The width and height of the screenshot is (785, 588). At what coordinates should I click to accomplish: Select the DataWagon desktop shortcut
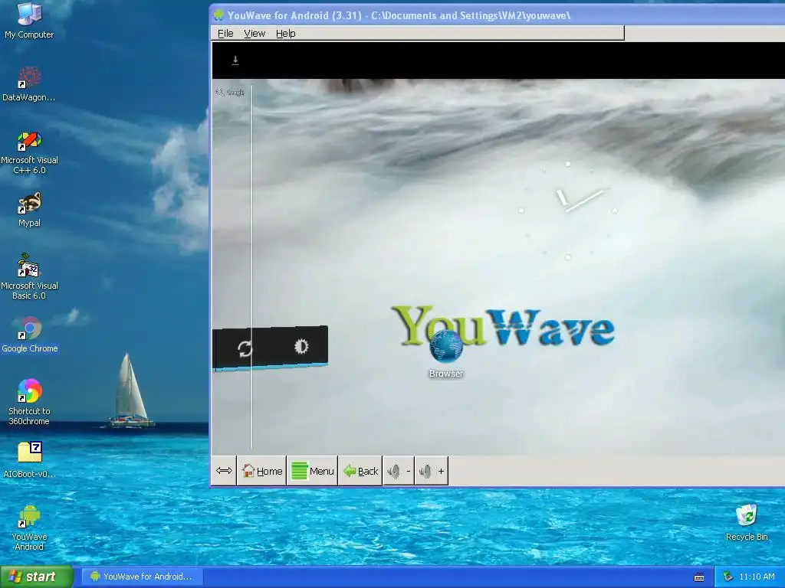[29, 84]
